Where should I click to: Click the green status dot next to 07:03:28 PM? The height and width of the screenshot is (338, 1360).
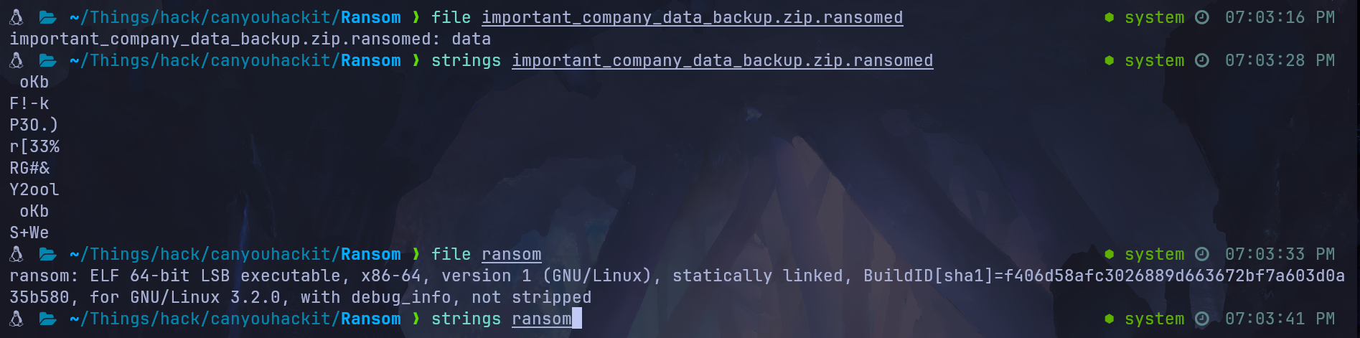coord(1110,60)
